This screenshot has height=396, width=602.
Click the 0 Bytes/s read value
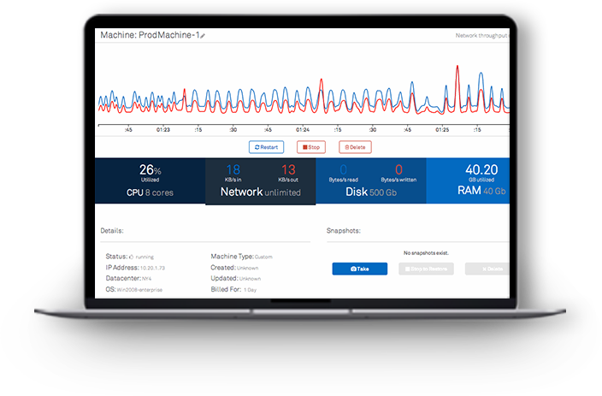tap(343, 173)
